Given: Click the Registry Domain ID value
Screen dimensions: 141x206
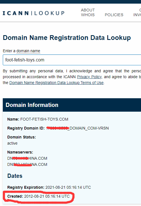Looking at the screenshot, I should (78, 128).
